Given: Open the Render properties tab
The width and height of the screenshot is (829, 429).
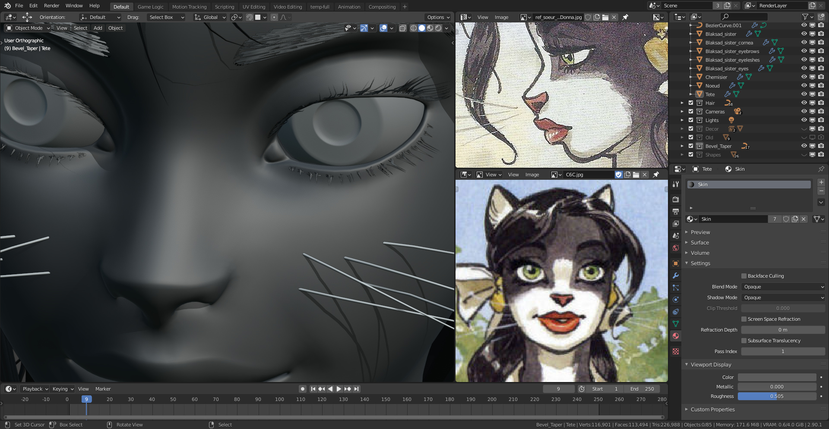Looking at the screenshot, I should point(676,200).
